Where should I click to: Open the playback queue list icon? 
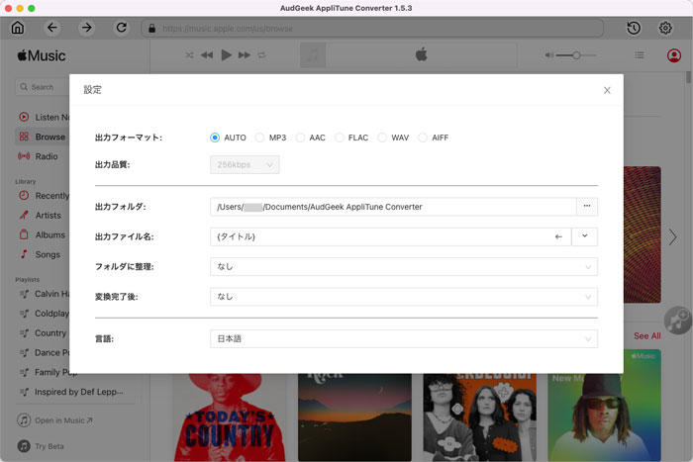pos(640,55)
